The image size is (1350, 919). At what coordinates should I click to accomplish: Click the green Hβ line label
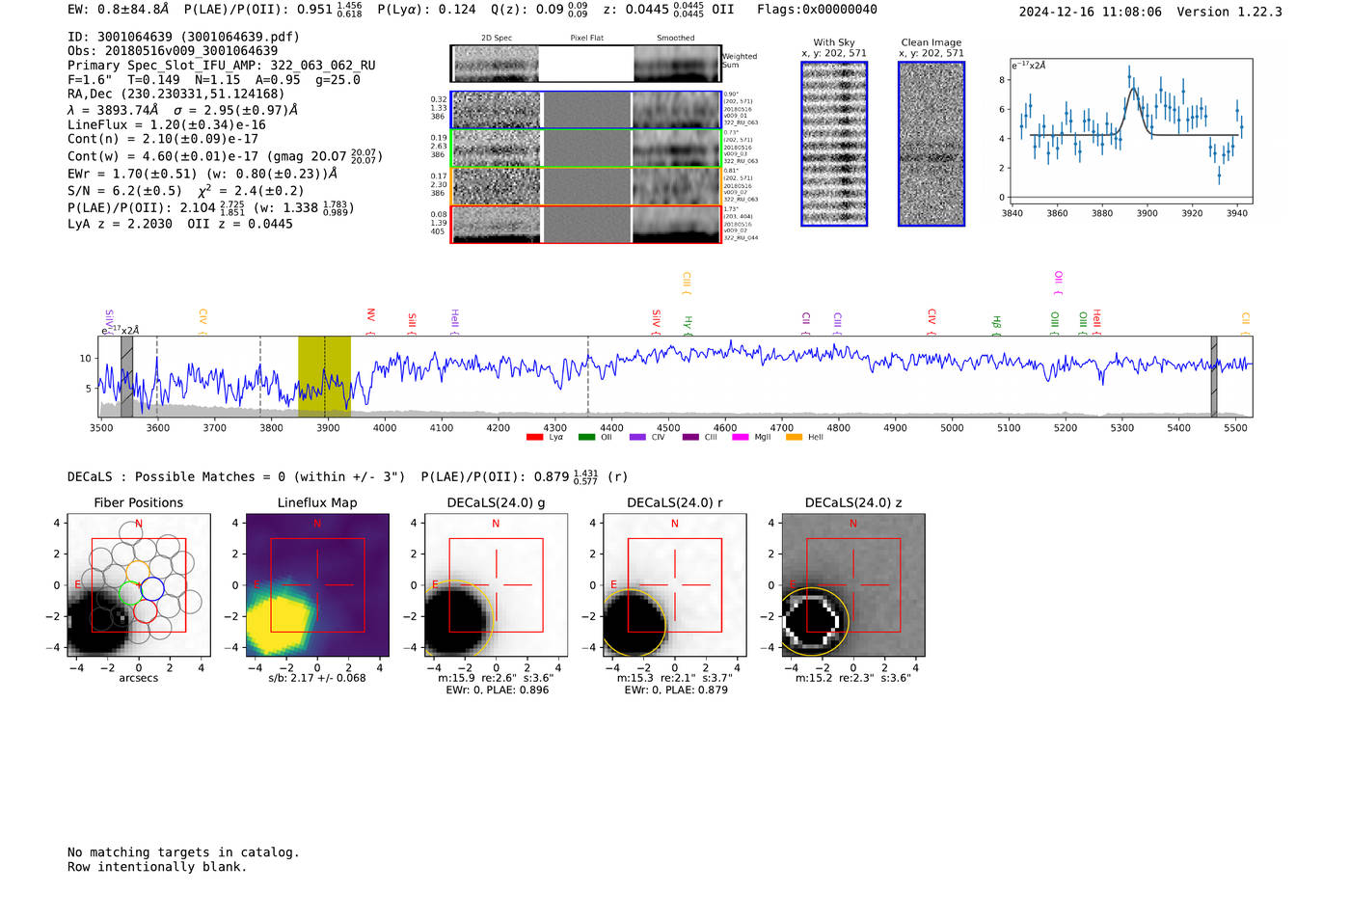996,325
